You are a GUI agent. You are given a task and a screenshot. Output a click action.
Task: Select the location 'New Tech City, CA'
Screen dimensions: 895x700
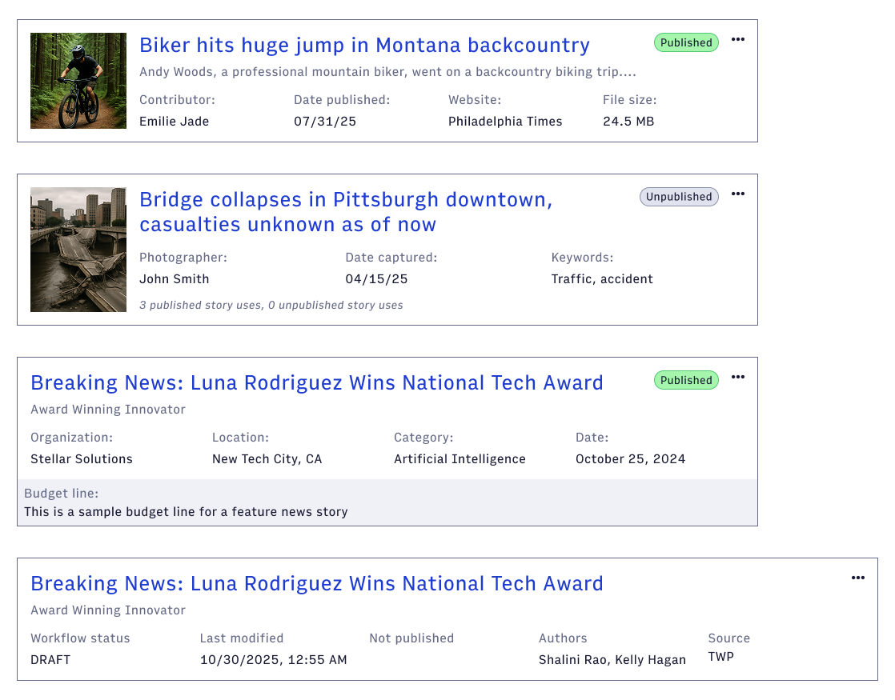pyautogui.click(x=267, y=459)
